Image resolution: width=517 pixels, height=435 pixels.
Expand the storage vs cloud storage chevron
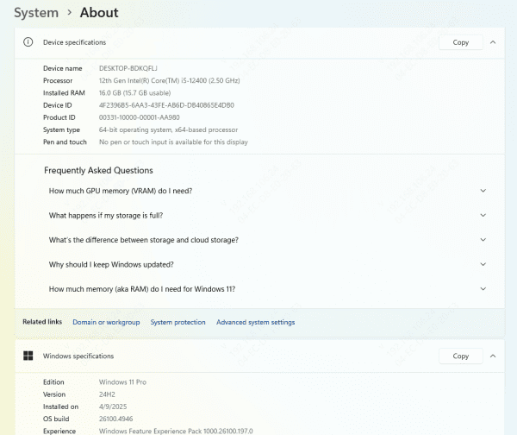click(483, 240)
